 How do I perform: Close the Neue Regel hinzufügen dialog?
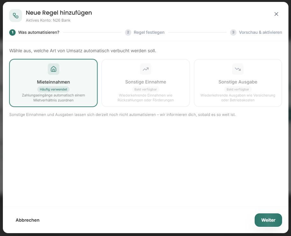pos(276,14)
